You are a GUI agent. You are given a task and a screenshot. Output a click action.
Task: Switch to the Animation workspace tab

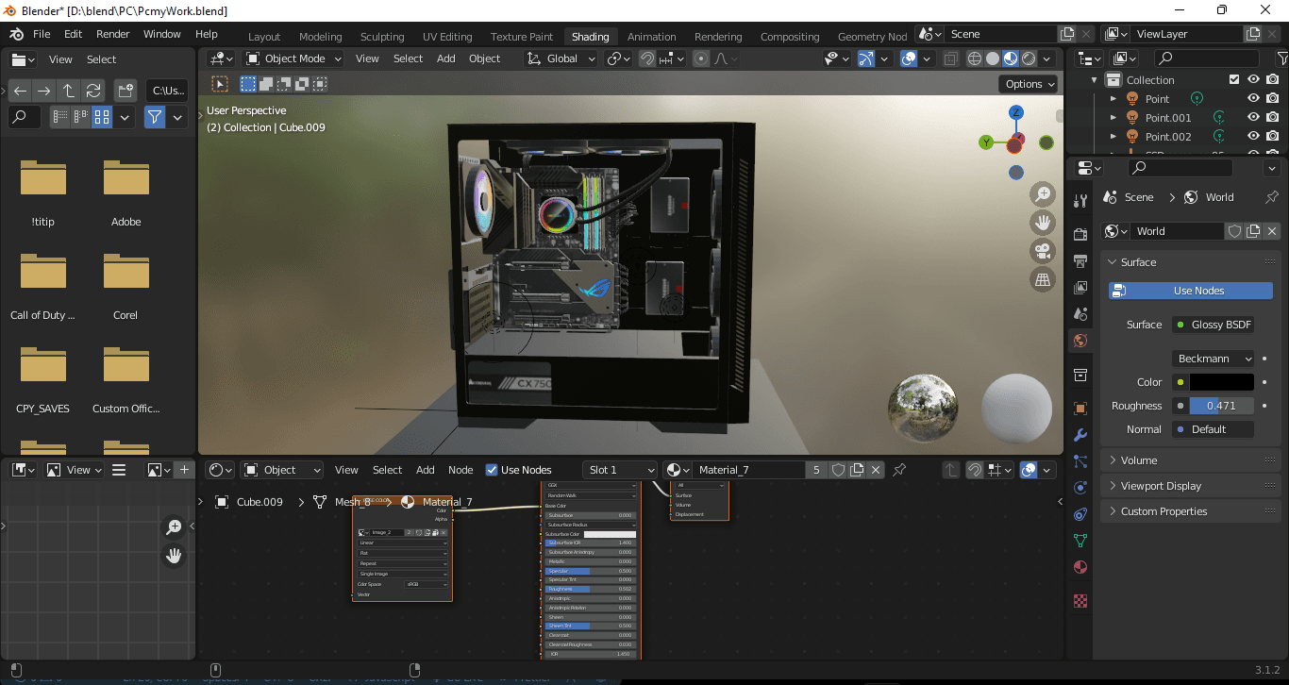652,37
